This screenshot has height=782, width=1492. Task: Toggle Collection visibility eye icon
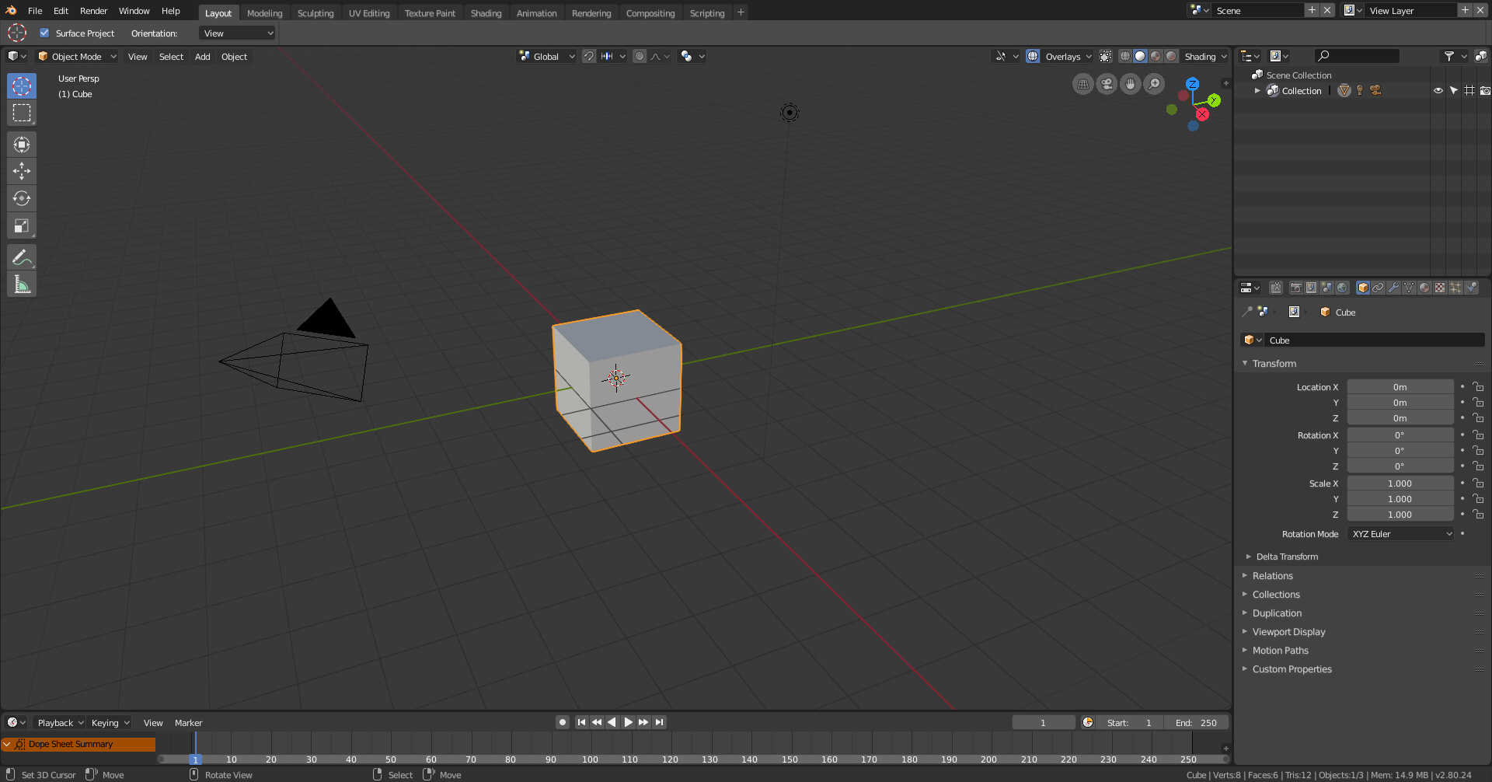(1438, 91)
